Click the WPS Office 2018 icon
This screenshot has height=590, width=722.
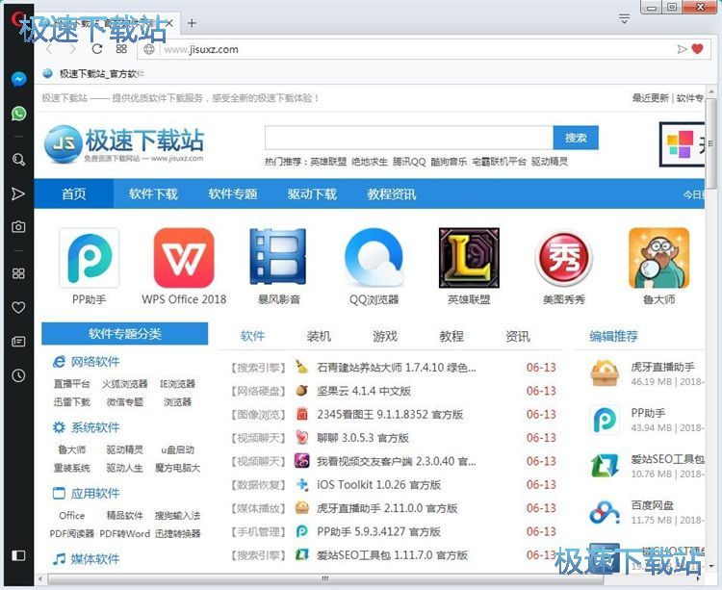point(184,258)
